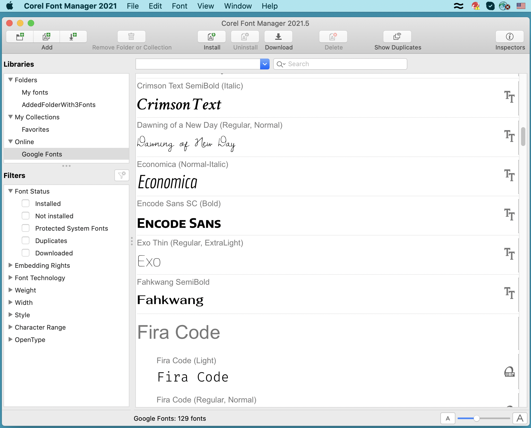Click the Install font toolbar icon
The height and width of the screenshot is (428, 531).
point(212,37)
